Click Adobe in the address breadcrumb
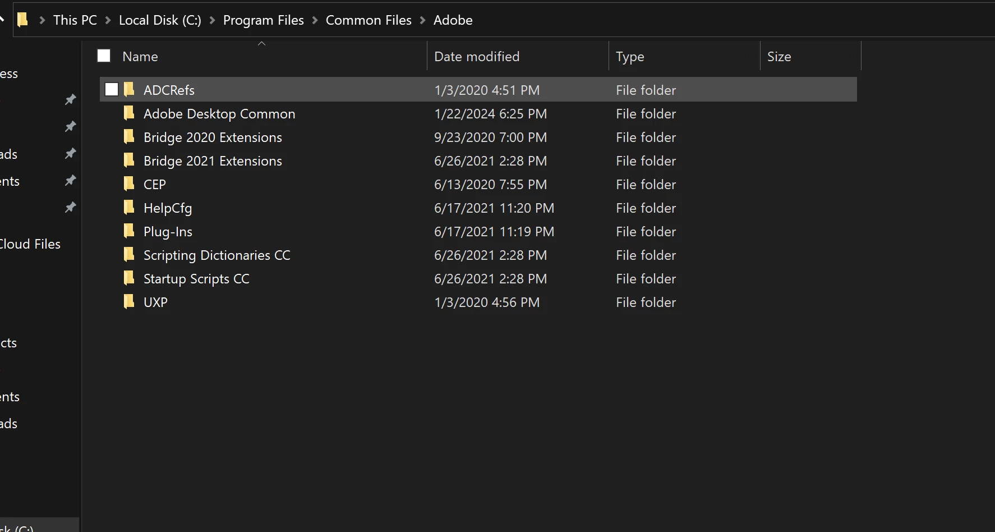This screenshot has width=995, height=532. (453, 20)
